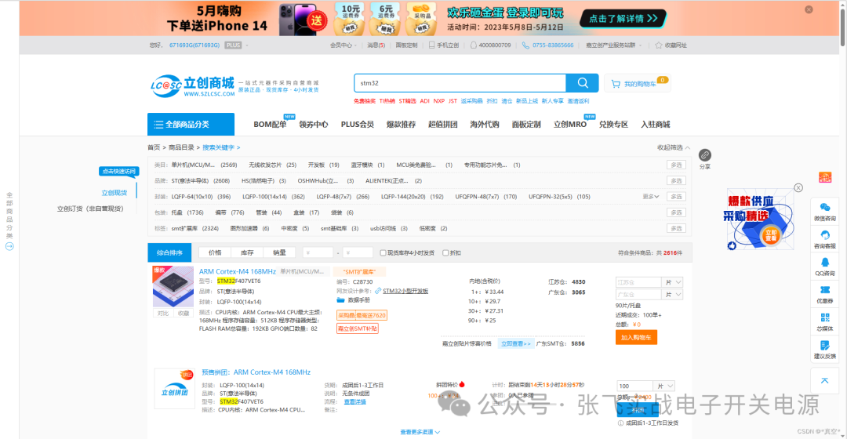
Task: Click the 立即查看>> button
Action: coord(515,343)
